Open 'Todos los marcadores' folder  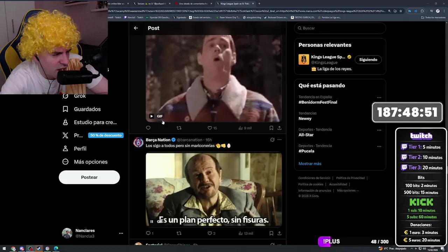point(433,17)
